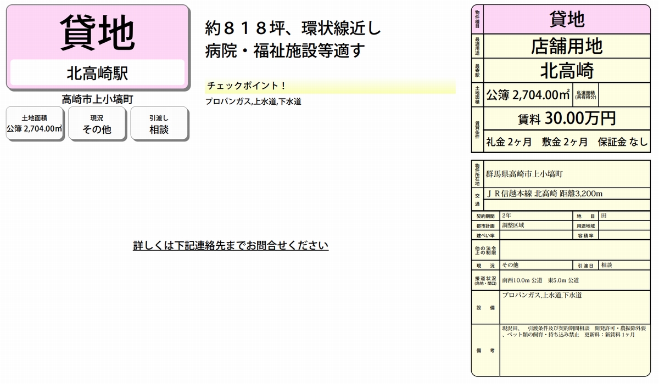Click the 引渡し 相談 card
This screenshot has height=384, width=659.
pos(159,123)
